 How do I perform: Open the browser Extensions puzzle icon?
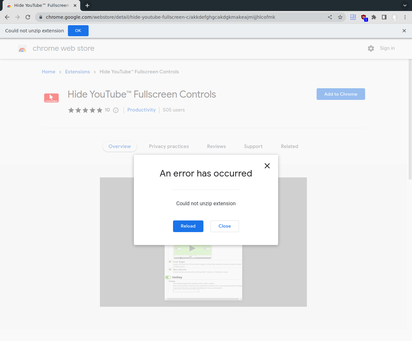(x=374, y=17)
